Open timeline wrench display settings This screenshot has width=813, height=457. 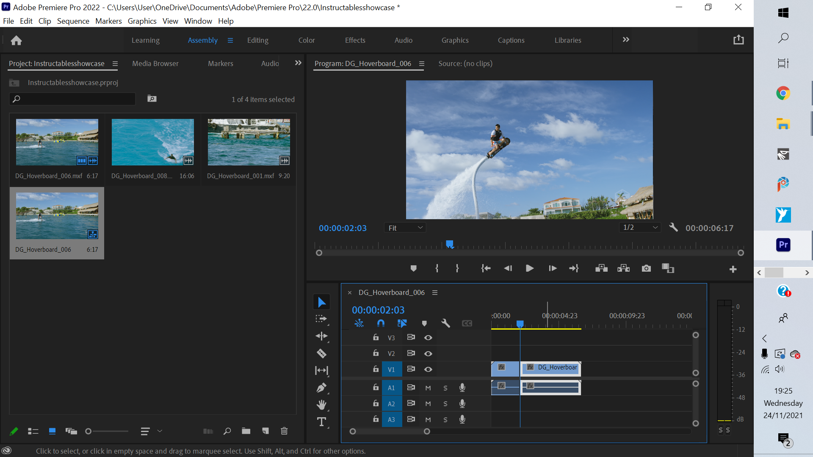pyautogui.click(x=445, y=323)
